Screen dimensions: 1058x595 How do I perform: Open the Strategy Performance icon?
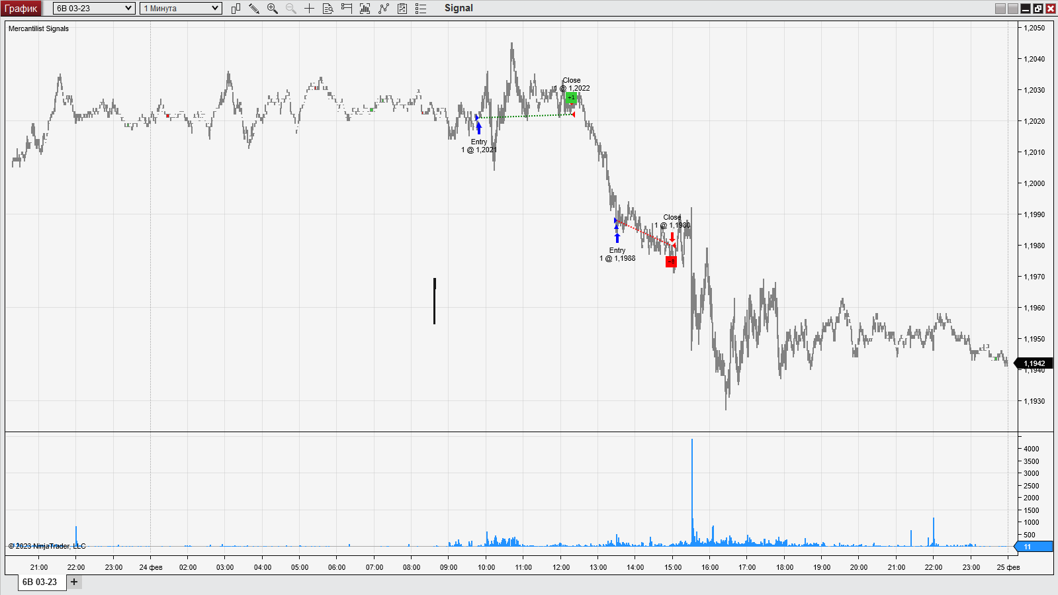[x=402, y=9]
